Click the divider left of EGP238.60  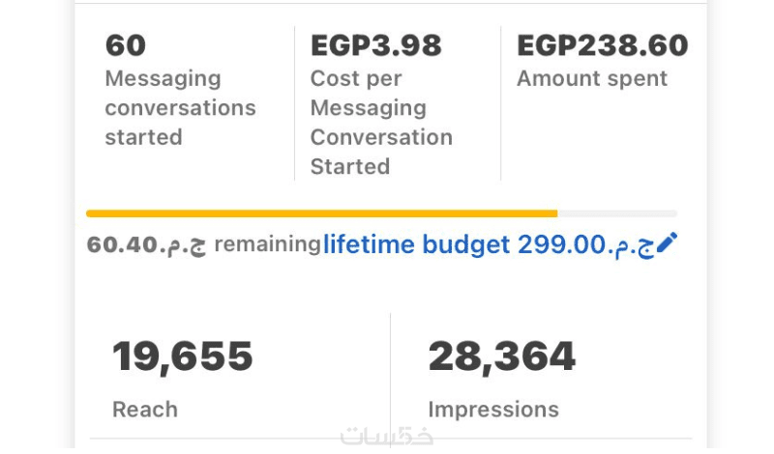coord(500,103)
